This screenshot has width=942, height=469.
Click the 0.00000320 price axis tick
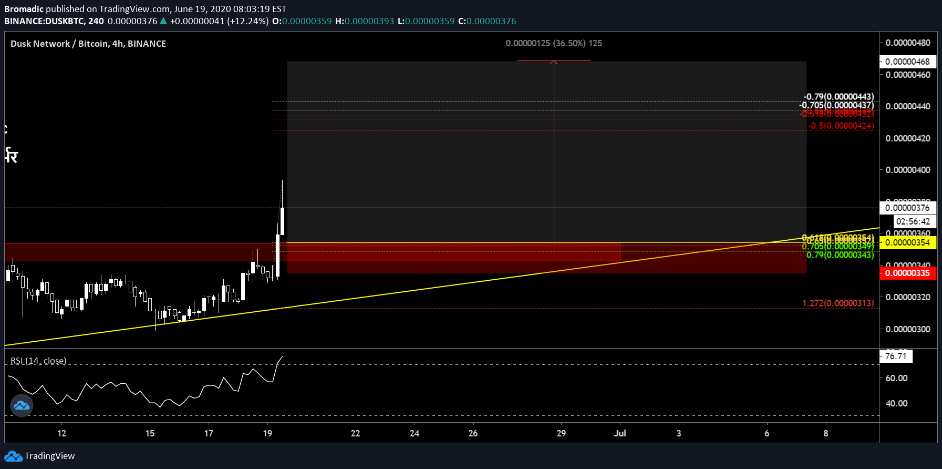point(908,297)
